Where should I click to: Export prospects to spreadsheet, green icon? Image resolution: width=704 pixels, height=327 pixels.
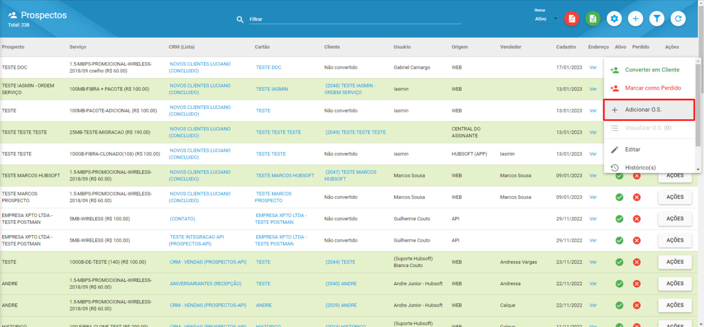click(x=593, y=19)
